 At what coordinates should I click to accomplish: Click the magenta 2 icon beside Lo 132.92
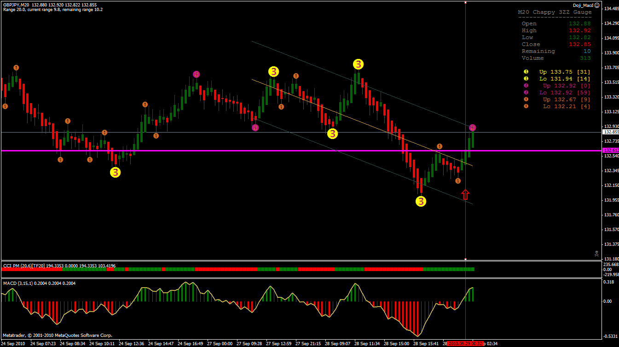(526, 93)
